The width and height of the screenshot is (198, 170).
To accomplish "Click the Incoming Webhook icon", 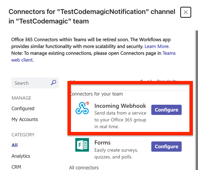I will pyautogui.click(x=82, y=108).
